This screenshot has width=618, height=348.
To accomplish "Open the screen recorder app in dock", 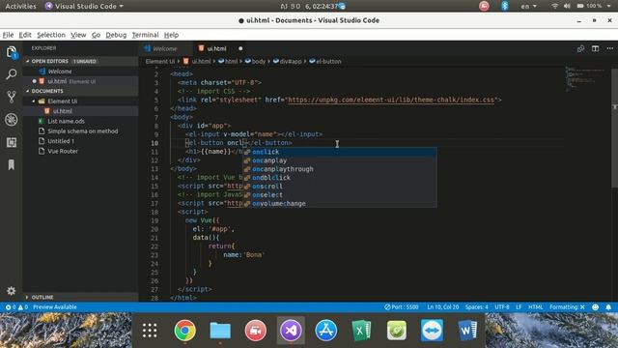I will coord(255,331).
